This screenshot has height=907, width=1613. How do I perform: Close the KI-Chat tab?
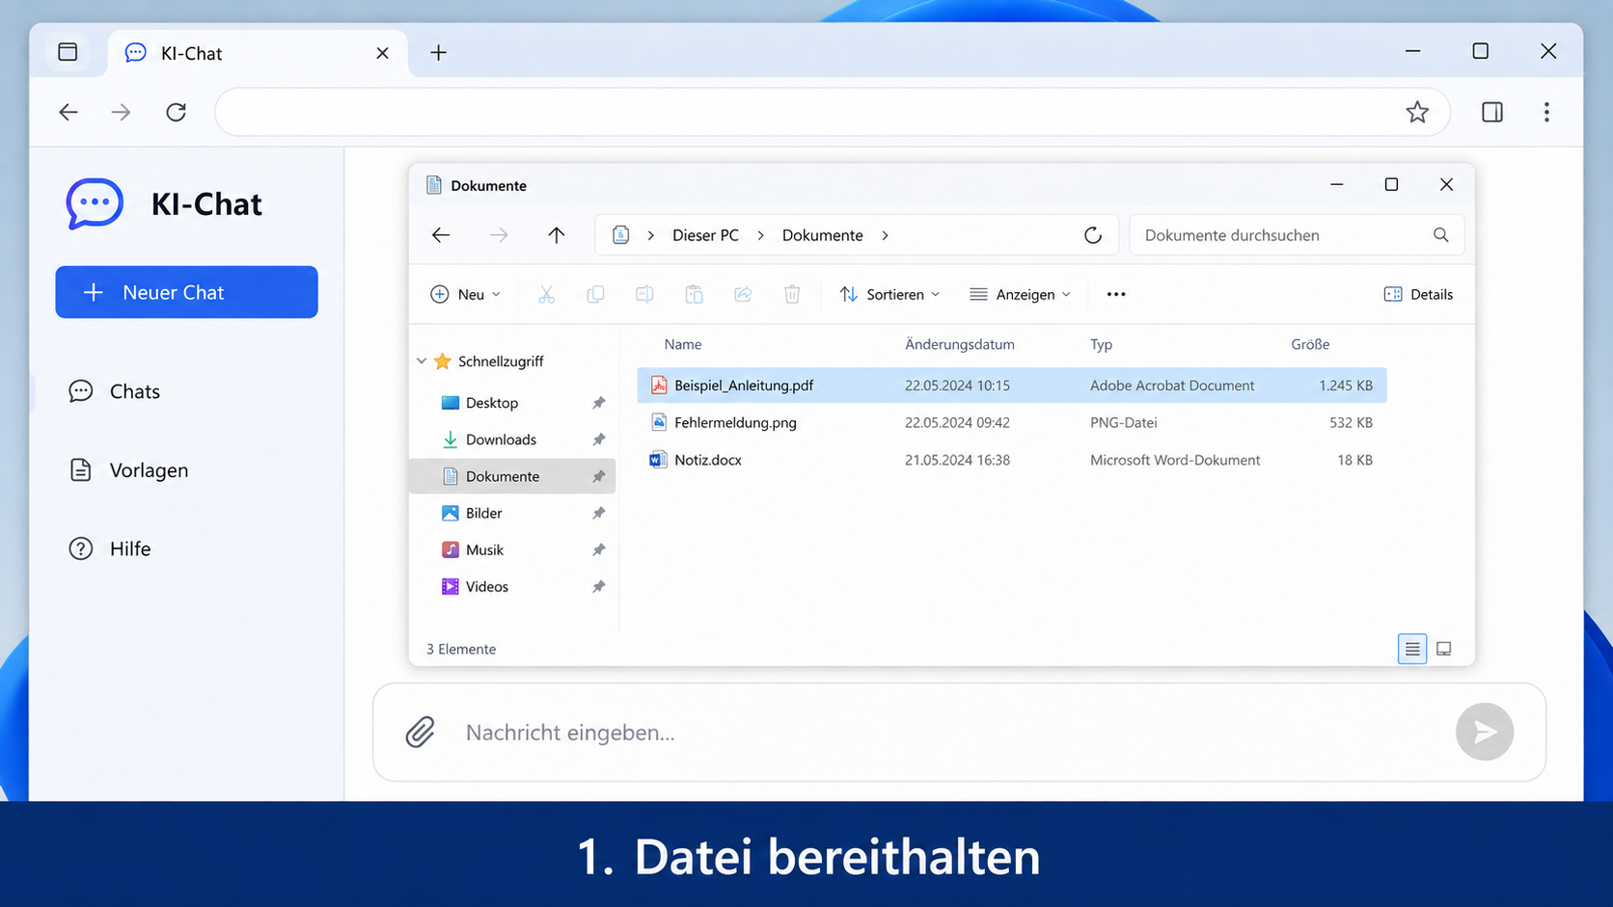382,53
